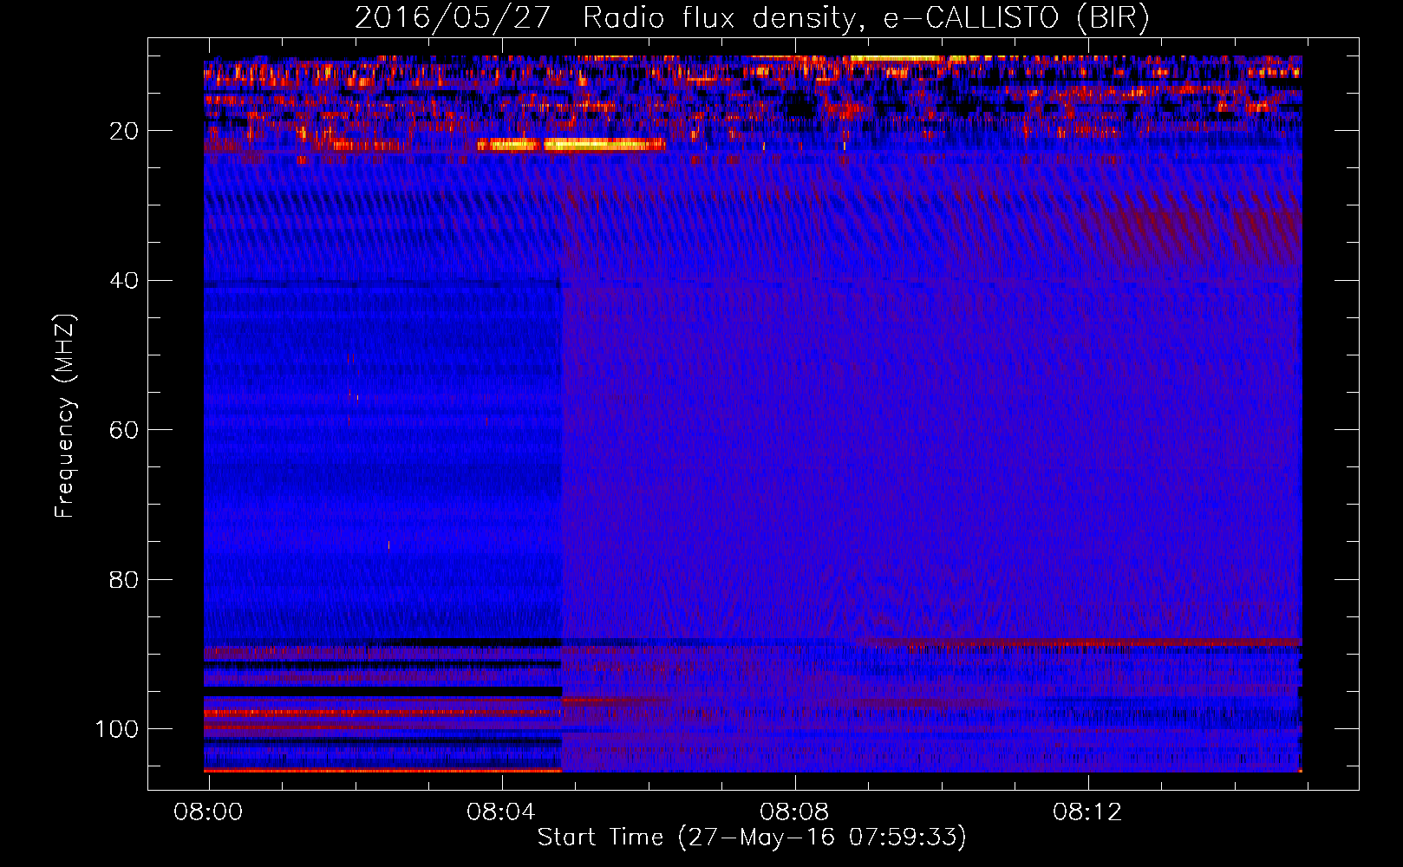Click the 08:04 time tick label
Screen dimensions: 1403x867
pos(501,812)
